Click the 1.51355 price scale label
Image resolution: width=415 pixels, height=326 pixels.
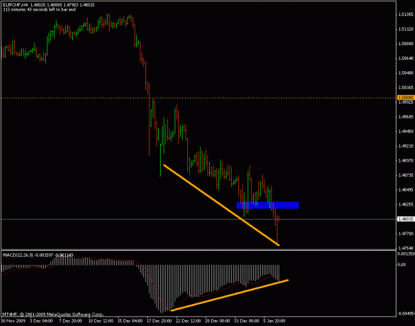coord(405,15)
